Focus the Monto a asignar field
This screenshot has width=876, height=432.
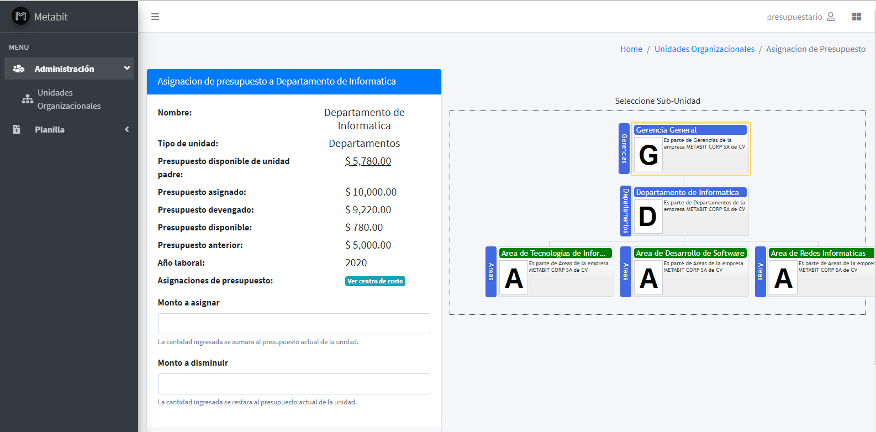(294, 324)
